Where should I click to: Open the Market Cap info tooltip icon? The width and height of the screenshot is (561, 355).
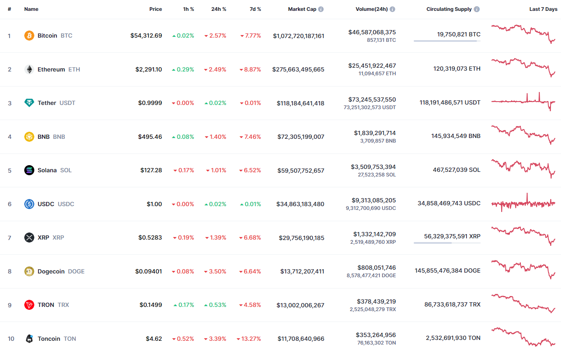pyautogui.click(x=321, y=9)
